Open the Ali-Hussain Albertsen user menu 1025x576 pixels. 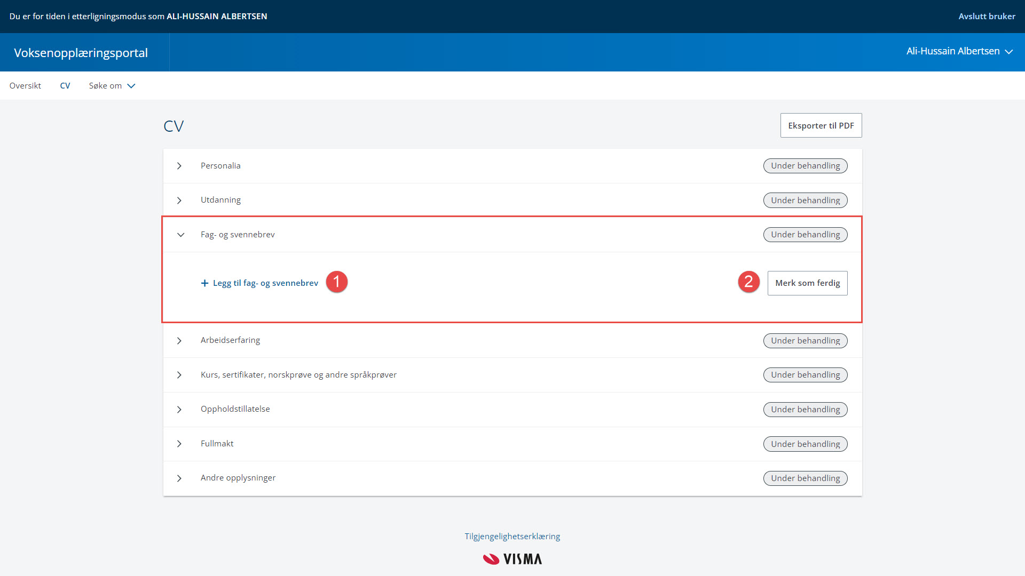click(x=959, y=51)
